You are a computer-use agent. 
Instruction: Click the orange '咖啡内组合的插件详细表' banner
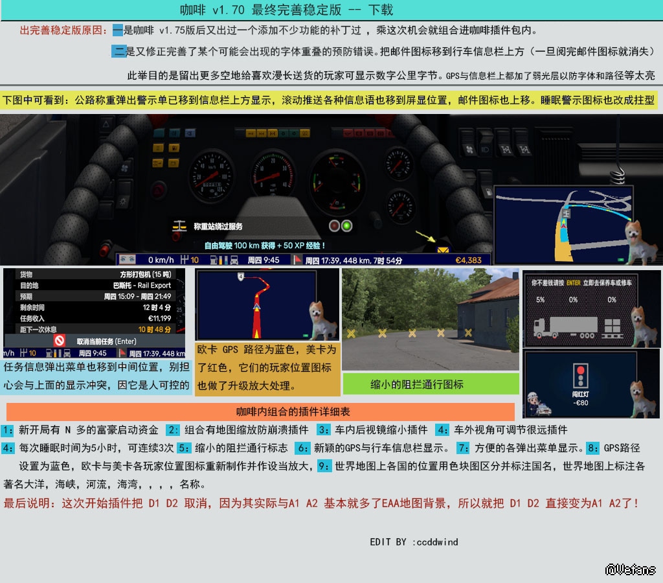[x=260, y=411]
